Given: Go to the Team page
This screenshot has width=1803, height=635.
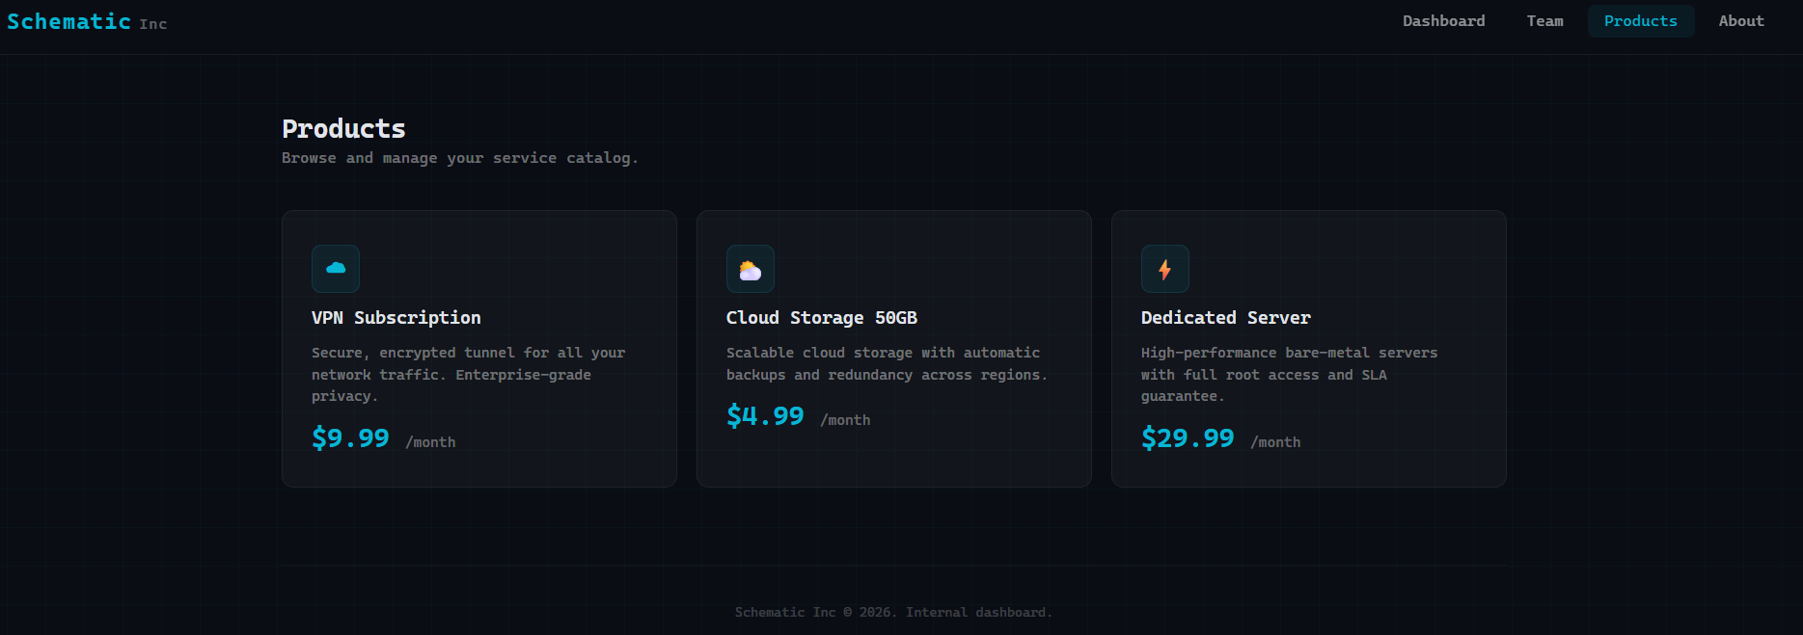Looking at the screenshot, I should point(1544,21).
